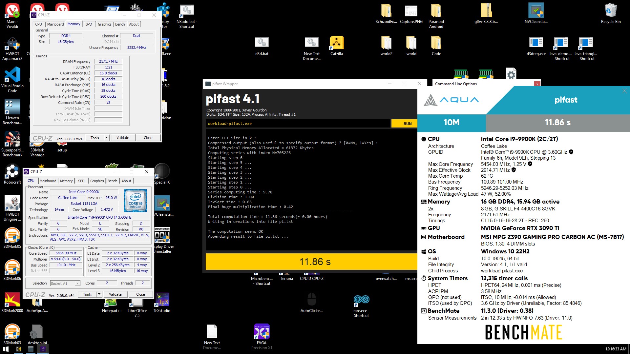Open the Paranoid Android folder

[x=436, y=16]
